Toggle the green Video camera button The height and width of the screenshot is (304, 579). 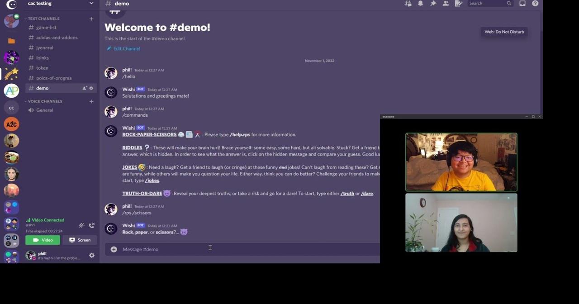coord(43,240)
